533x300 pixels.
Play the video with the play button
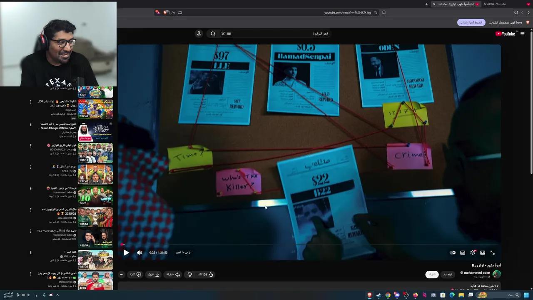(126, 252)
